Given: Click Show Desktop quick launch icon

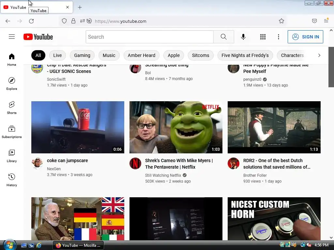Looking at the screenshot, I should (23, 245).
